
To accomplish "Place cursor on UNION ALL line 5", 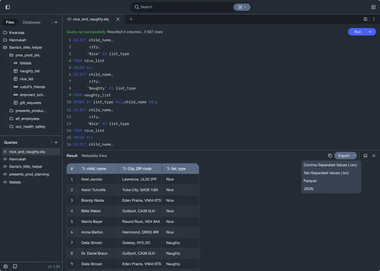I will point(83,68).
